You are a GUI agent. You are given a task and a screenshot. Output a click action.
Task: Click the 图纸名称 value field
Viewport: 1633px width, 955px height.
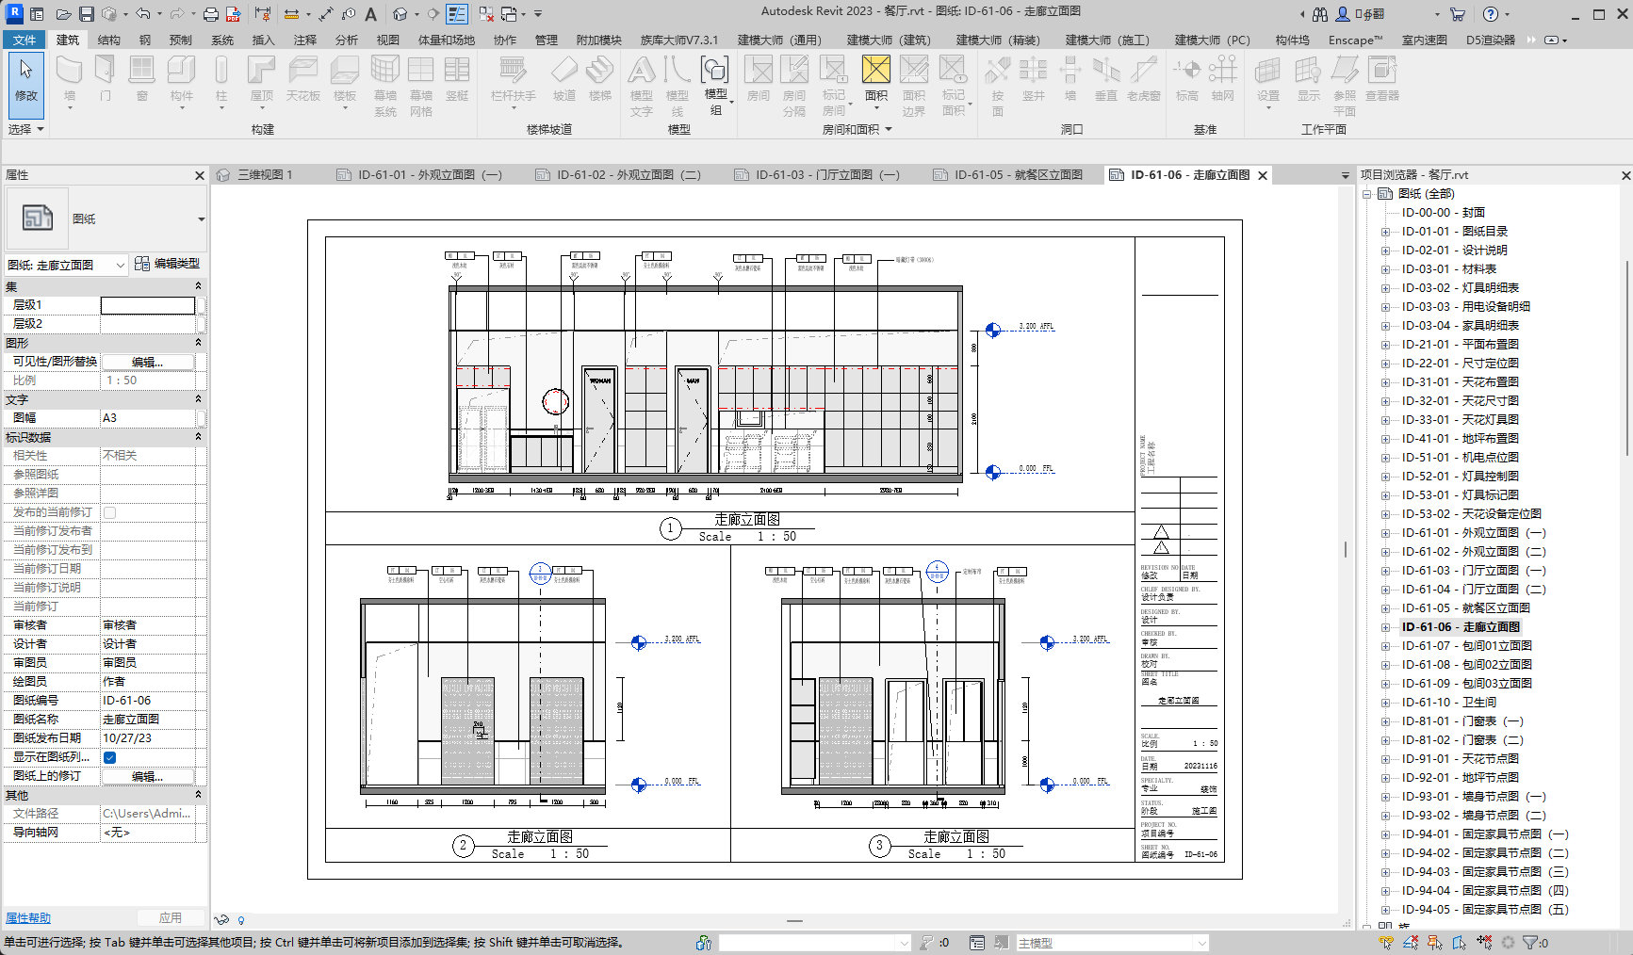[148, 720]
